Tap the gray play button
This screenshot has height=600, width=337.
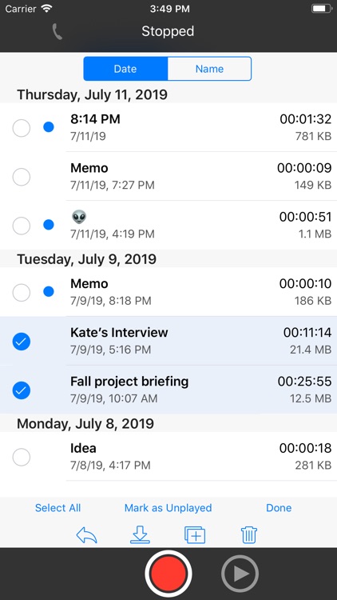pos(240,574)
